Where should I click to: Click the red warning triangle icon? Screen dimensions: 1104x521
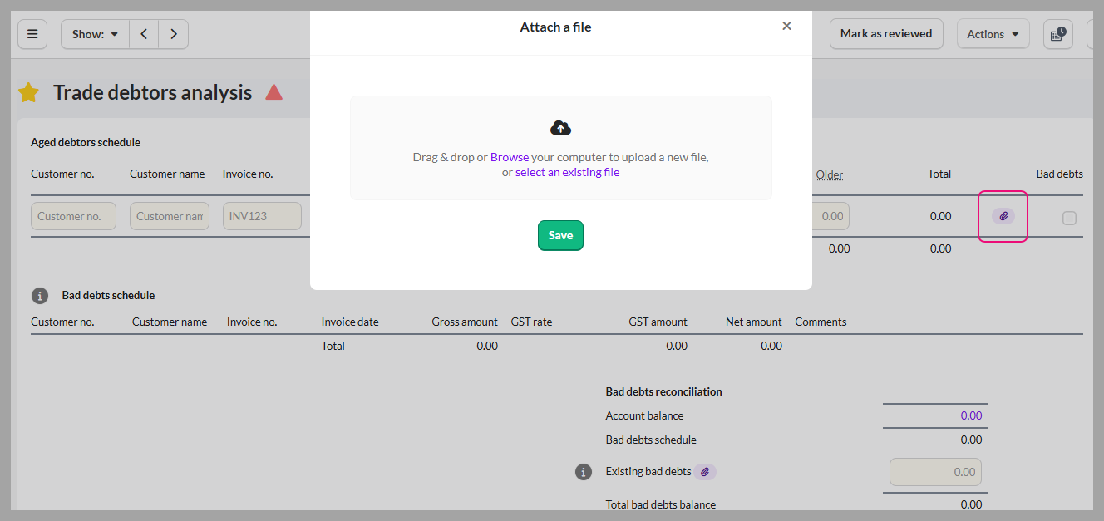[x=274, y=92]
